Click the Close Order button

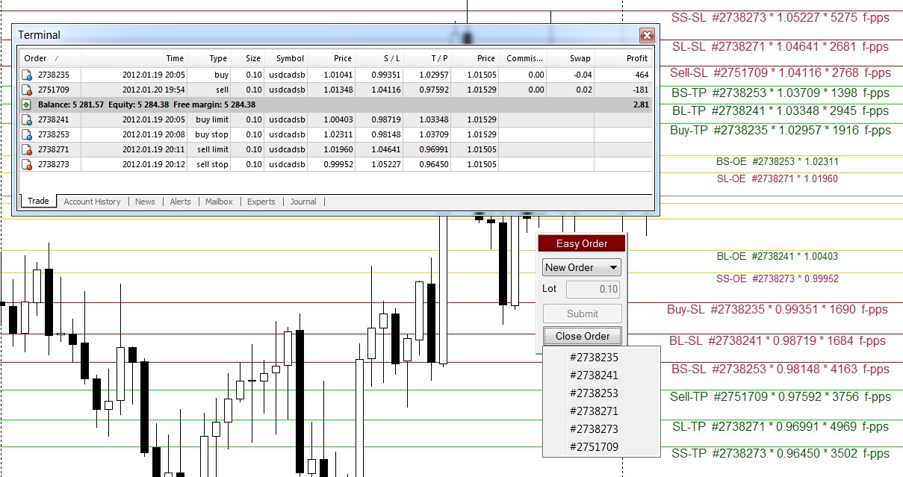[x=581, y=336]
